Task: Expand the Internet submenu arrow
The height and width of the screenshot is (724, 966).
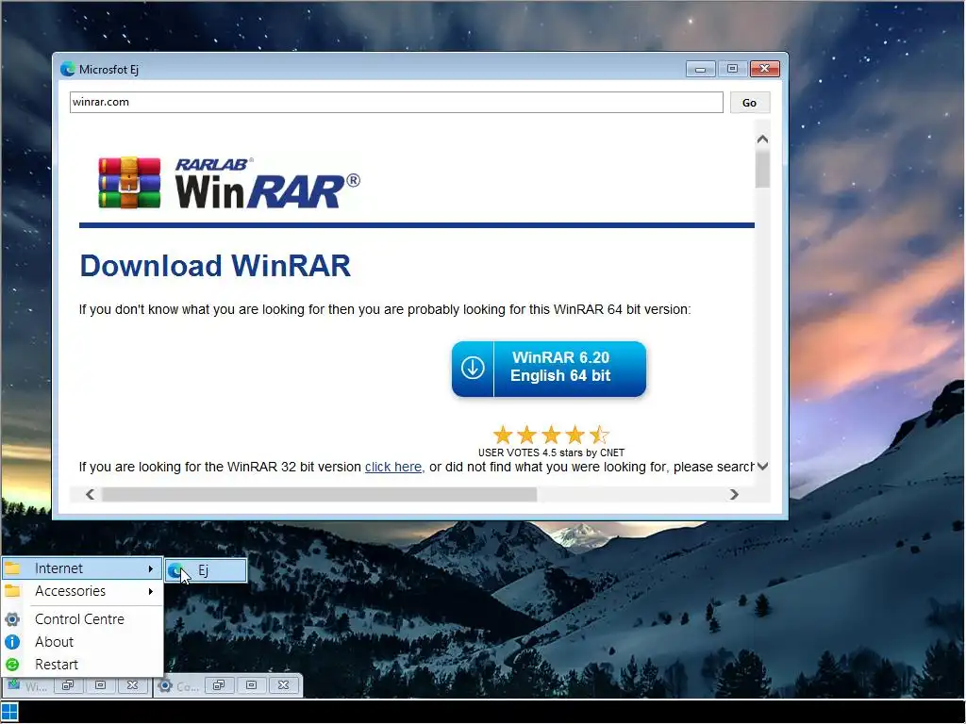Action: coord(150,568)
